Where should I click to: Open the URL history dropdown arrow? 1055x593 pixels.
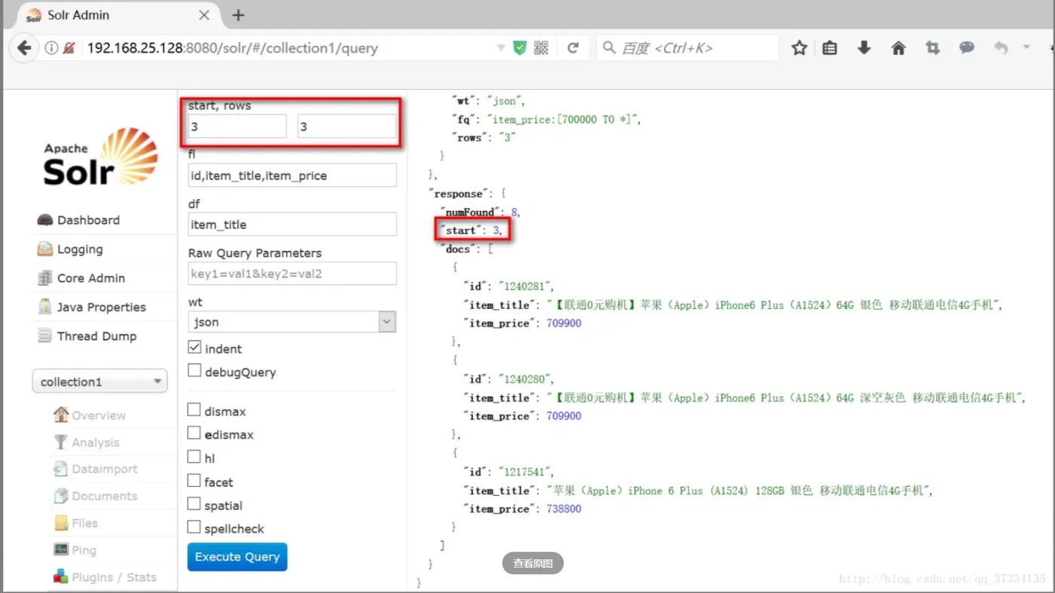500,48
